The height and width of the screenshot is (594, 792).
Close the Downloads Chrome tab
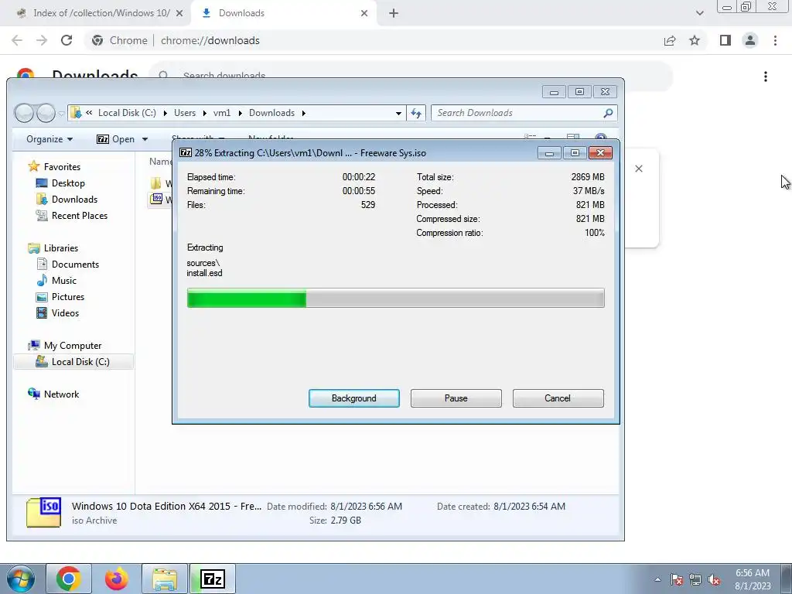(364, 14)
